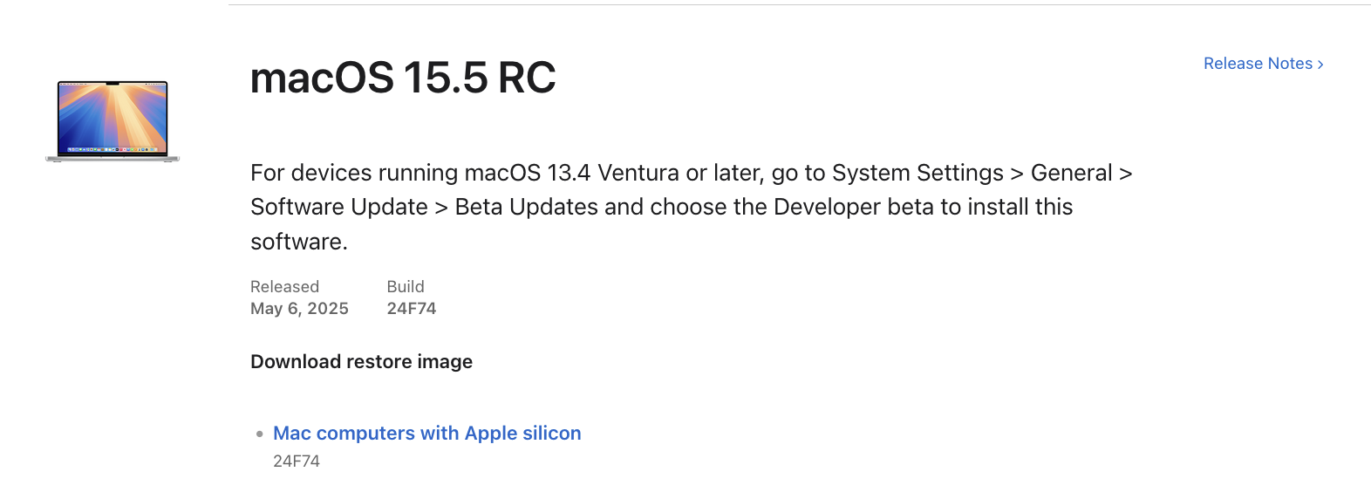Click build number 24F74 under Build label
Viewport: 1371px width, 499px height.
411,309
